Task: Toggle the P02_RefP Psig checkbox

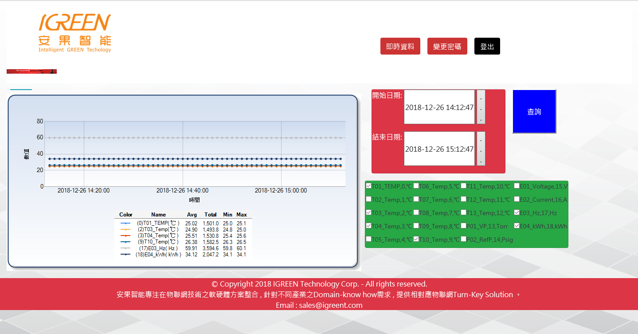Action: tap(463, 239)
